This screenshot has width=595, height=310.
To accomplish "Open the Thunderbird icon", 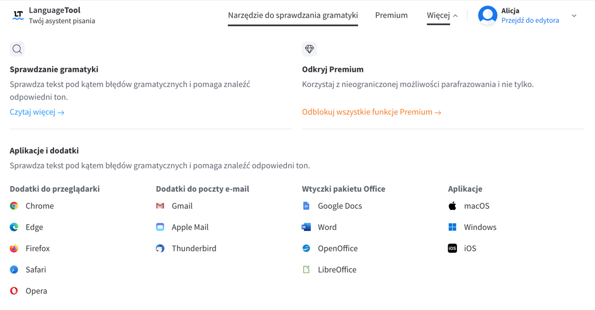I will coord(160,248).
